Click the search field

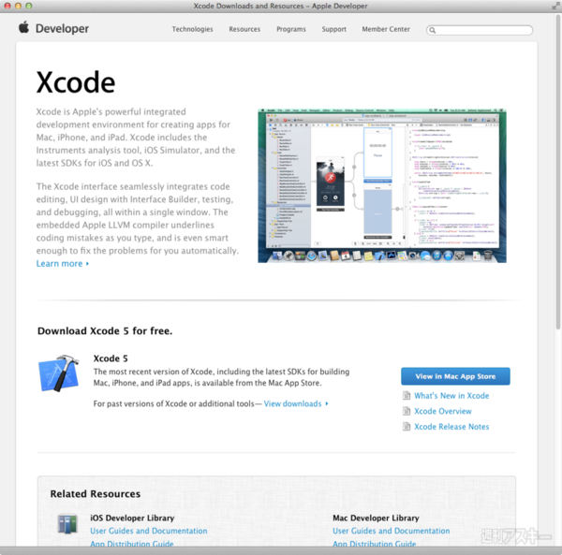click(480, 30)
